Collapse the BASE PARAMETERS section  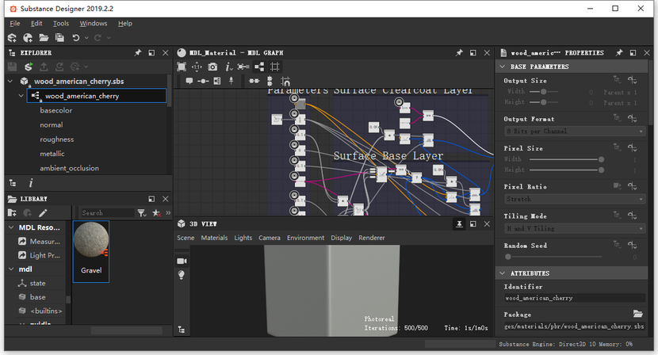point(503,67)
